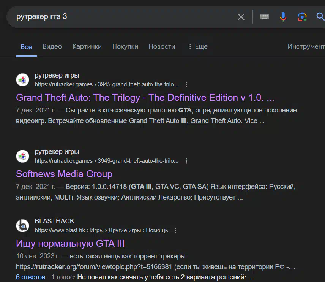Click favicon of the rutracker.games 3949 result
Viewport: 325px width, 282px height.
(x=23, y=156)
